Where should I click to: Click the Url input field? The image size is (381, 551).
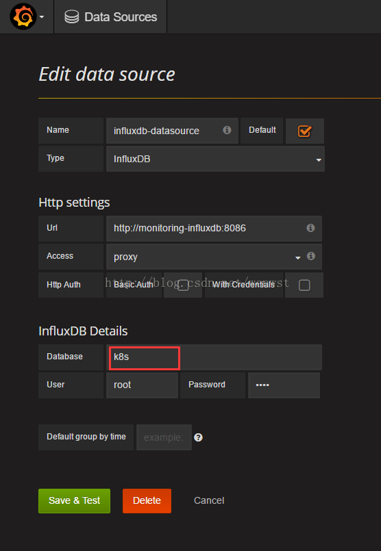[214, 229]
